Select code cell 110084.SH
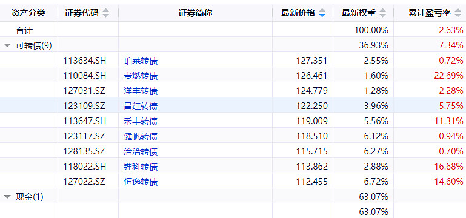Viewport: 466px width, 218px height. tap(84, 76)
